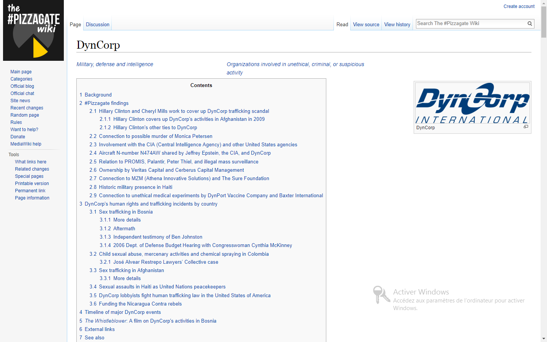547x342 pixels.
Task: Switch to the Discussion tab
Action: click(x=98, y=24)
